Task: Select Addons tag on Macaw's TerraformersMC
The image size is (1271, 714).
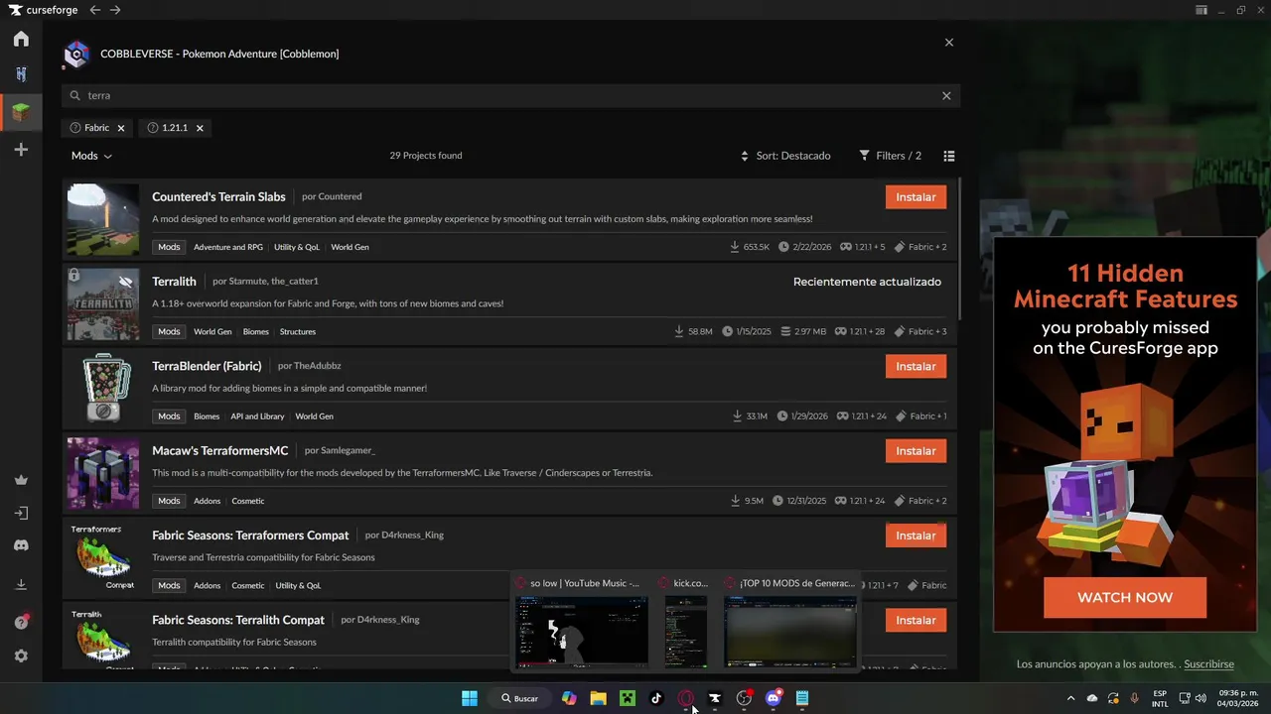Action: click(207, 501)
